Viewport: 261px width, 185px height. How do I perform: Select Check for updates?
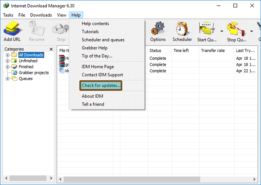[x=101, y=85]
